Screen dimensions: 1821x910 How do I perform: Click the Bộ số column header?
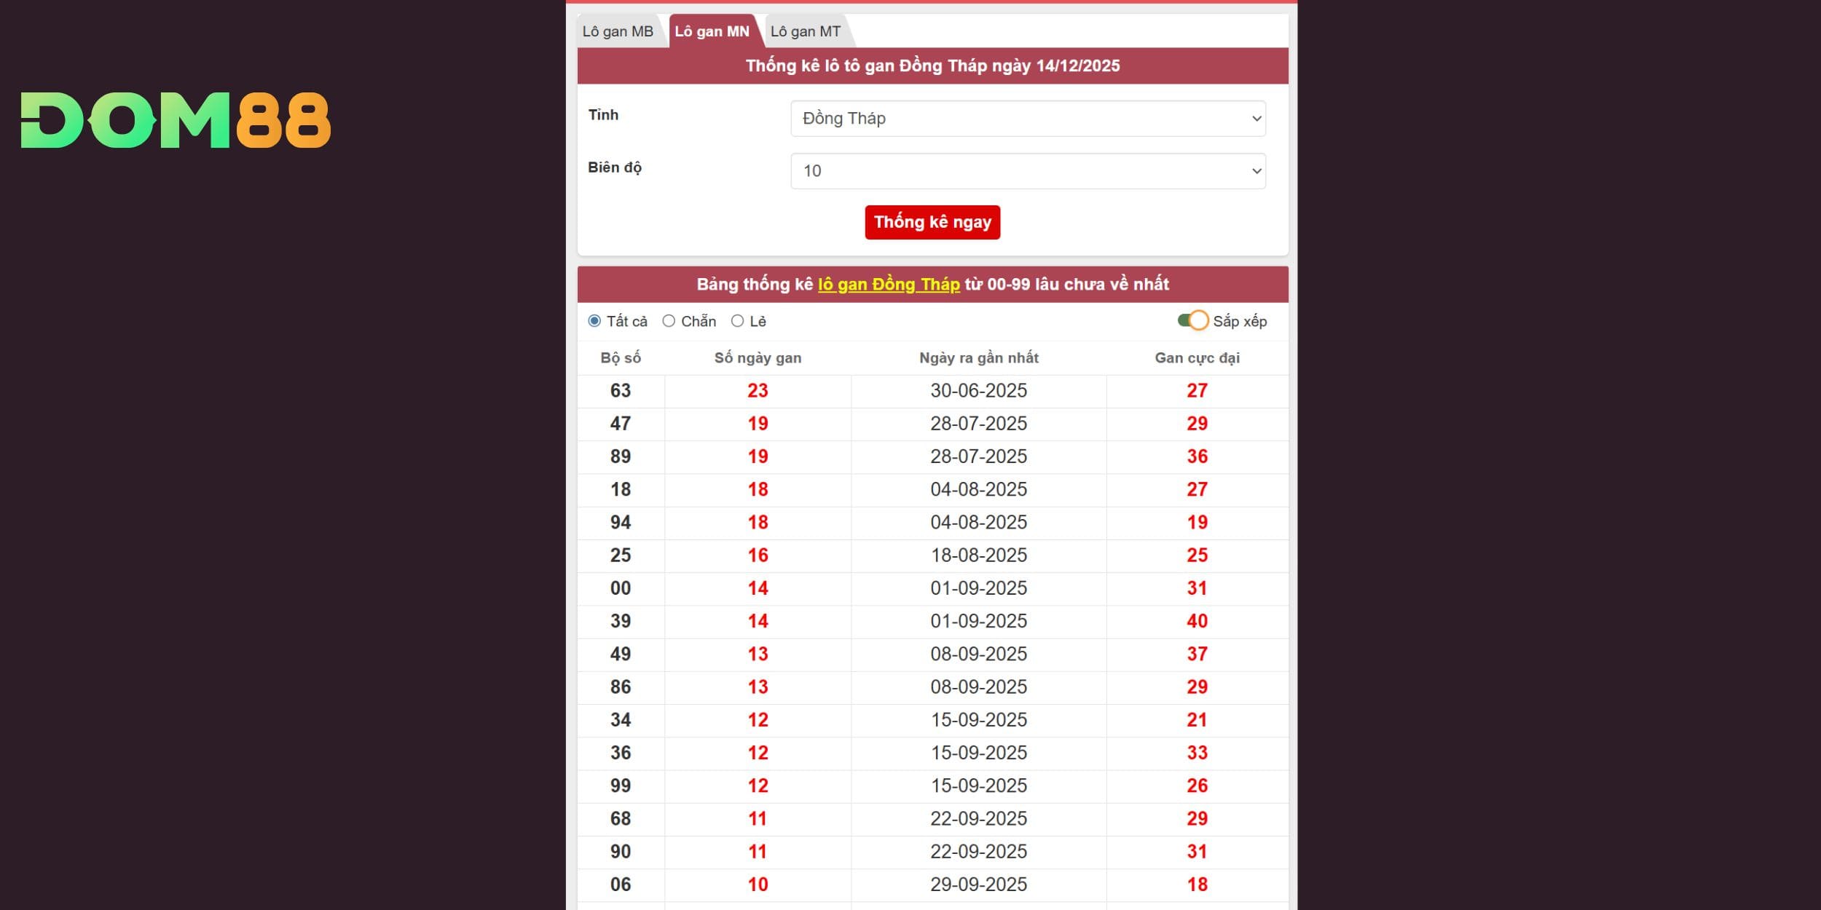click(x=620, y=358)
